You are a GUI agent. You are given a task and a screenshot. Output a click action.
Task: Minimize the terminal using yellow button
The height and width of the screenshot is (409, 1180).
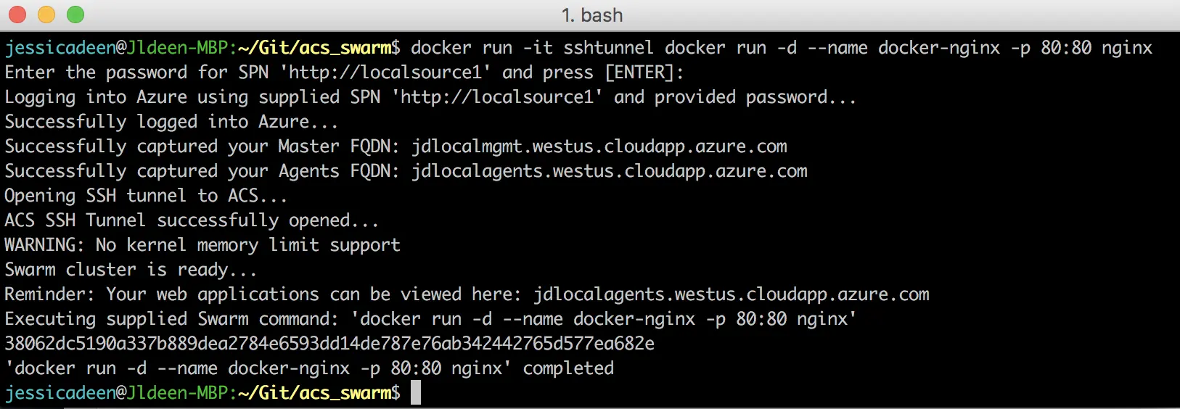click(46, 15)
